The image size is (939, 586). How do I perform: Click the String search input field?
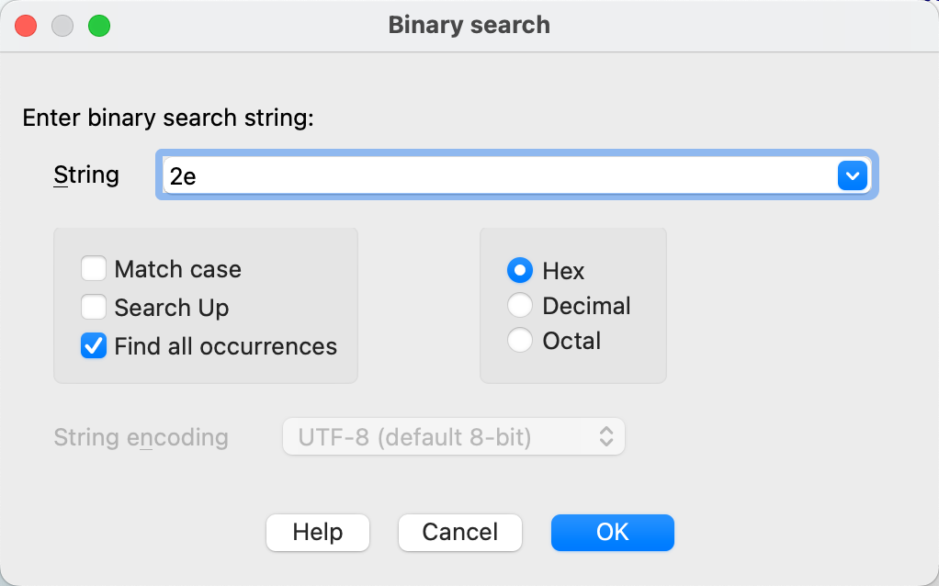click(496, 175)
